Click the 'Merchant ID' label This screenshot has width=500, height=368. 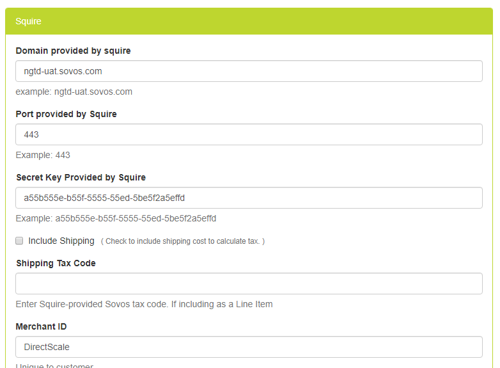41,326
